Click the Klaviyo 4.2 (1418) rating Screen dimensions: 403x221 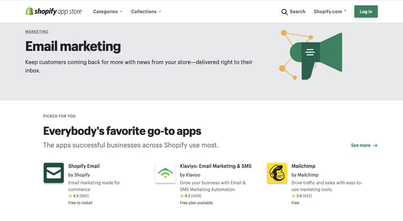(191, 196)
